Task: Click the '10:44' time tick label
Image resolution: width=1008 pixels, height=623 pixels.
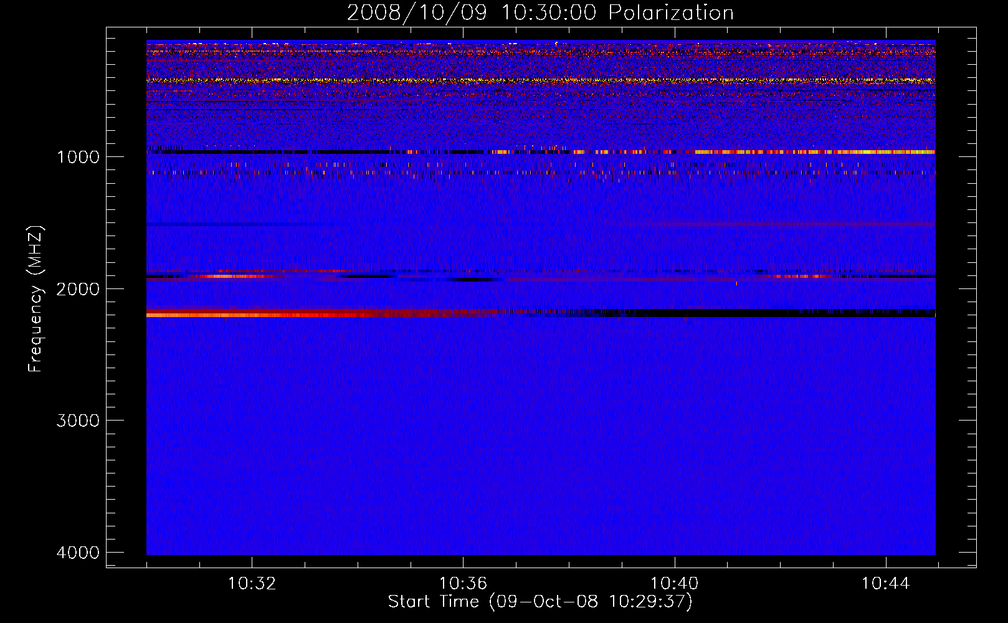Action: pyautogui.click(x=885, y=584)
